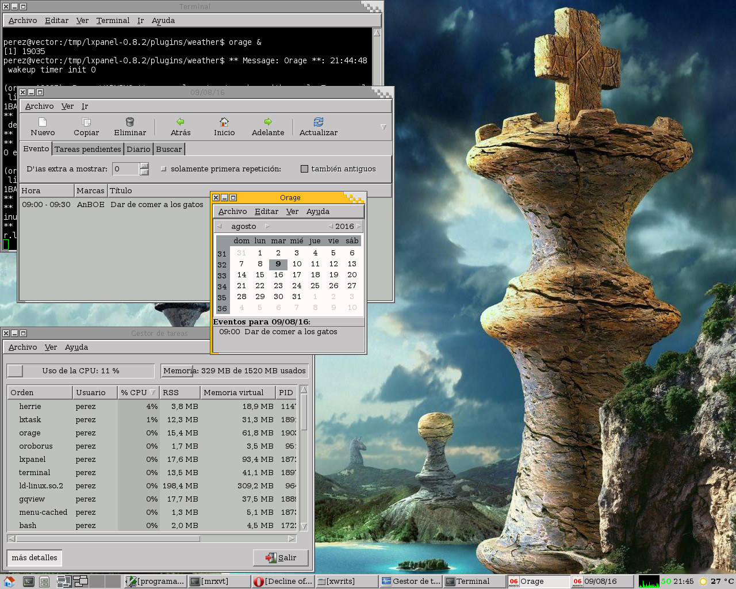Image resolution: width=736 pixels, height=589 pixels.
Task: Click the Memoria usage progress bar
Action: pos(235,371)
